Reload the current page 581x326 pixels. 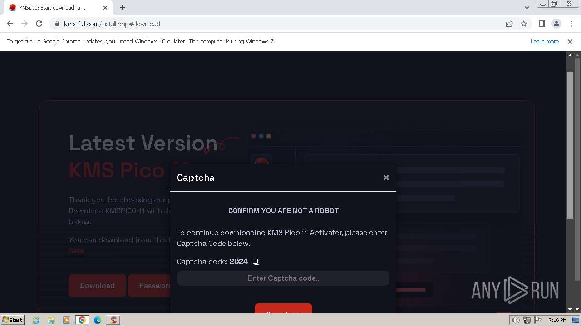pyautogui.click(x=39, y=24)
